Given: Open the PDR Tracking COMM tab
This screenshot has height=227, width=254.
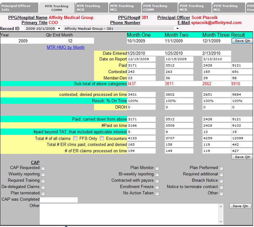Looking at the screenshot, I should tap(160, 8).
